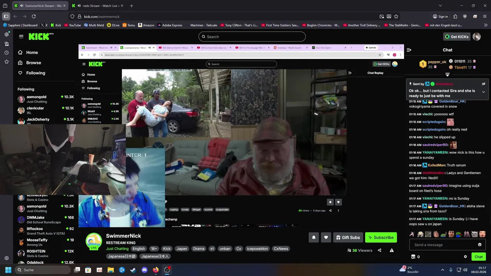Open the YouTube bookmark
491x276 pixels.
pyautogui.click(x=72, y=25)
